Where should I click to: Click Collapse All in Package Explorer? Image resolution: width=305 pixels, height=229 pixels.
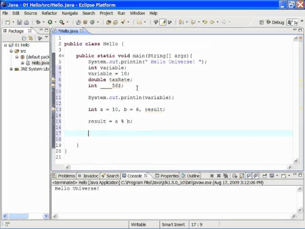[24, 38]
